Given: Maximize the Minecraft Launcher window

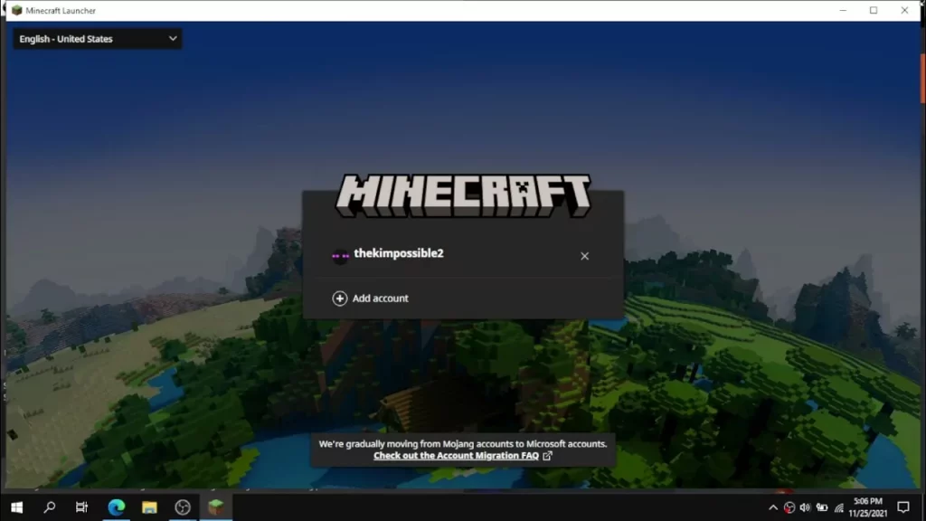Looking at the screenshot, I should (874, 10).
